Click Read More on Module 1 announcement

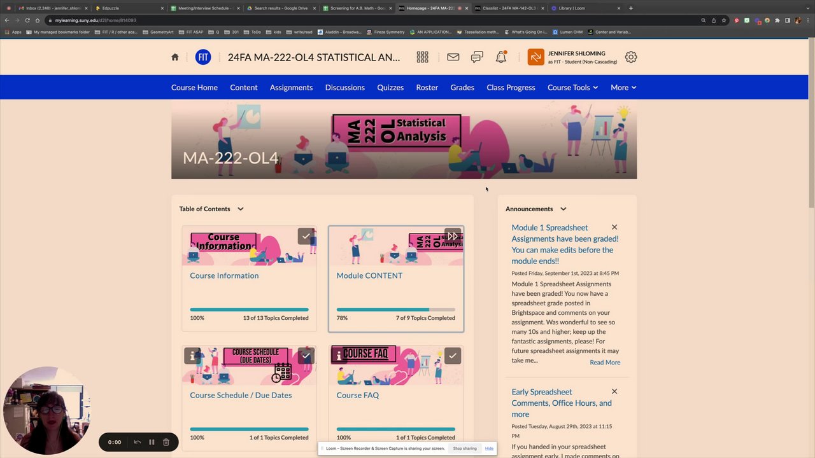tap(605, 363)
